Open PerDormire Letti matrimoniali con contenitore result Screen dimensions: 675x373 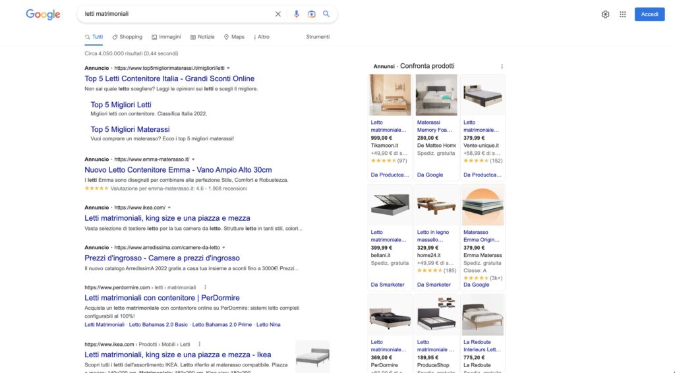(x=162, y=298)
